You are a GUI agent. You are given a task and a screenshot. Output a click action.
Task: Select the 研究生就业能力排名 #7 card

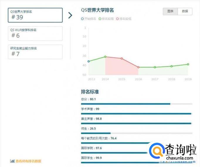pos(35,52)
